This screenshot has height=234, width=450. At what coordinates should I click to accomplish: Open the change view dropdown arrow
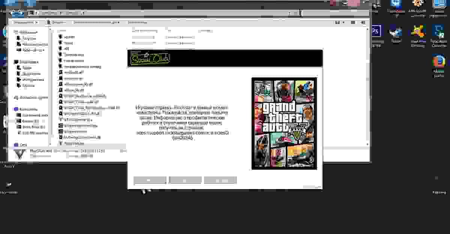[344, 22]
